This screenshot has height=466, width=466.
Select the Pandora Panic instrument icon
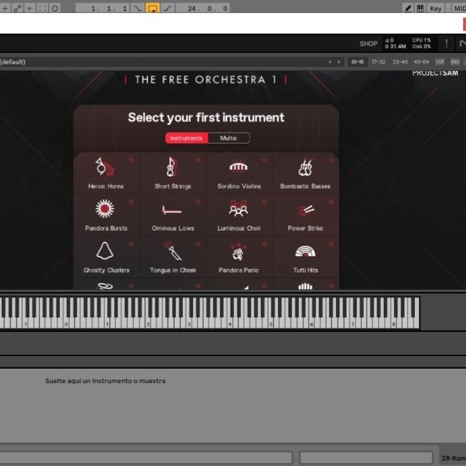(238, 251)
